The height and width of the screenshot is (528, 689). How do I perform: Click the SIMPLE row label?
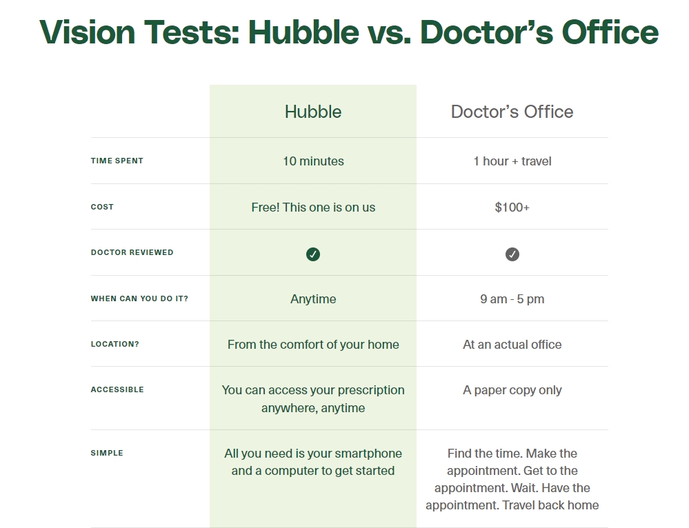(x=107, y=453)
